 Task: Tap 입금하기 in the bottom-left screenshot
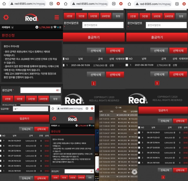pyautogui.click(x=25, y=118)
